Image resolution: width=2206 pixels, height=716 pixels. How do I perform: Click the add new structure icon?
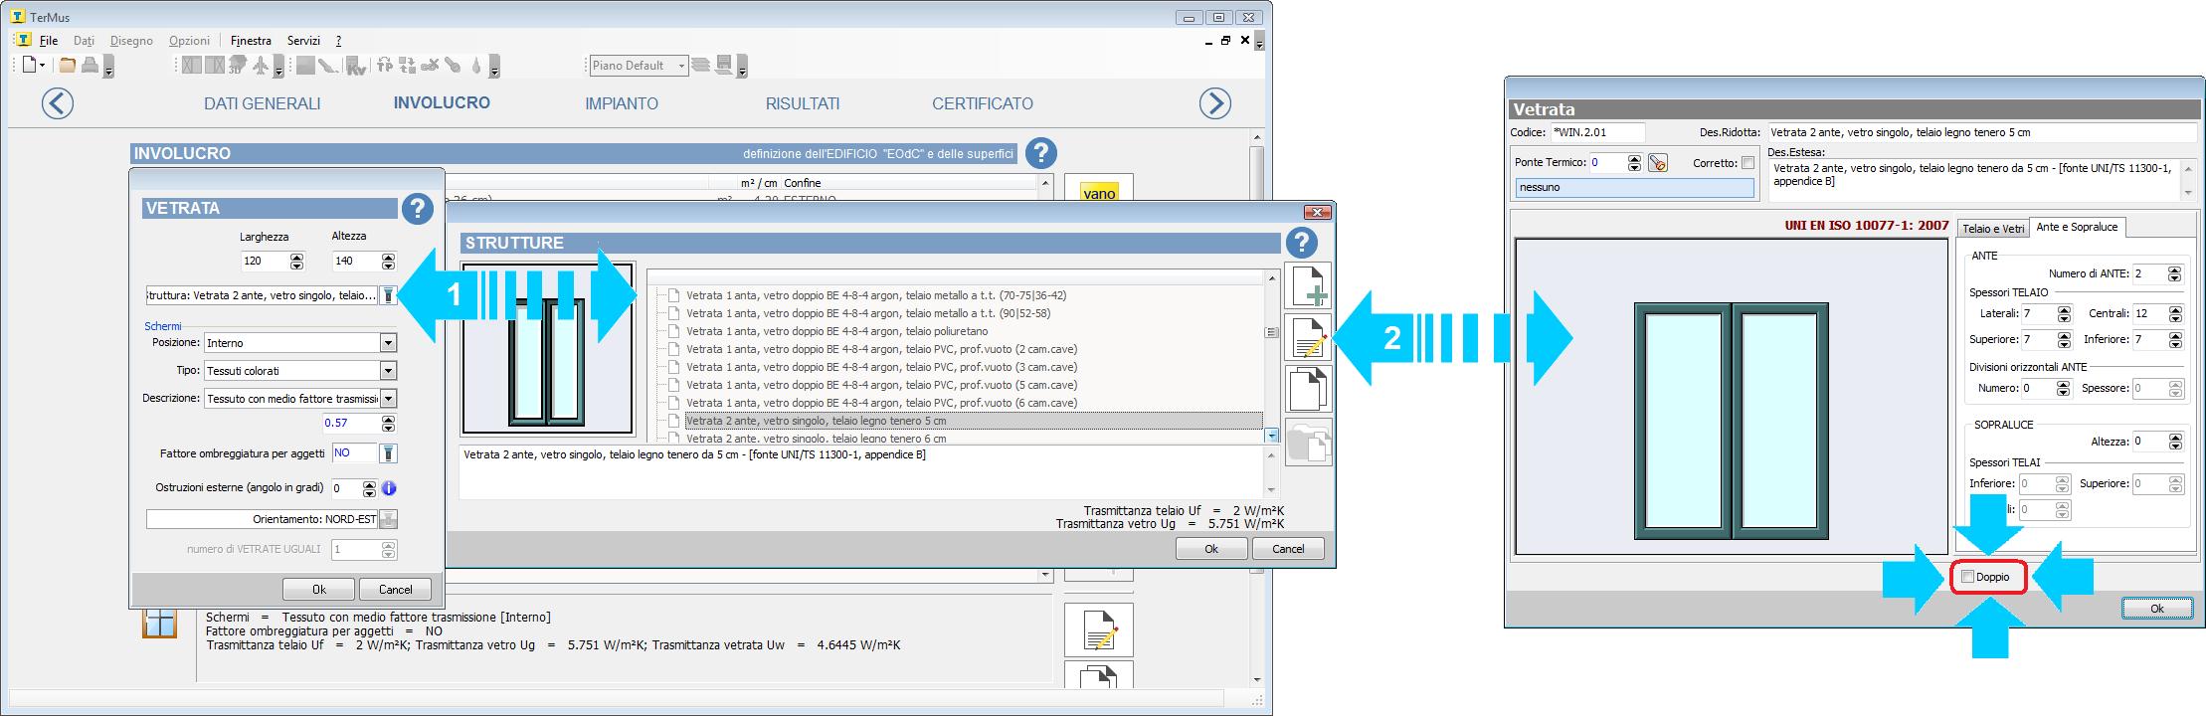1309,286
